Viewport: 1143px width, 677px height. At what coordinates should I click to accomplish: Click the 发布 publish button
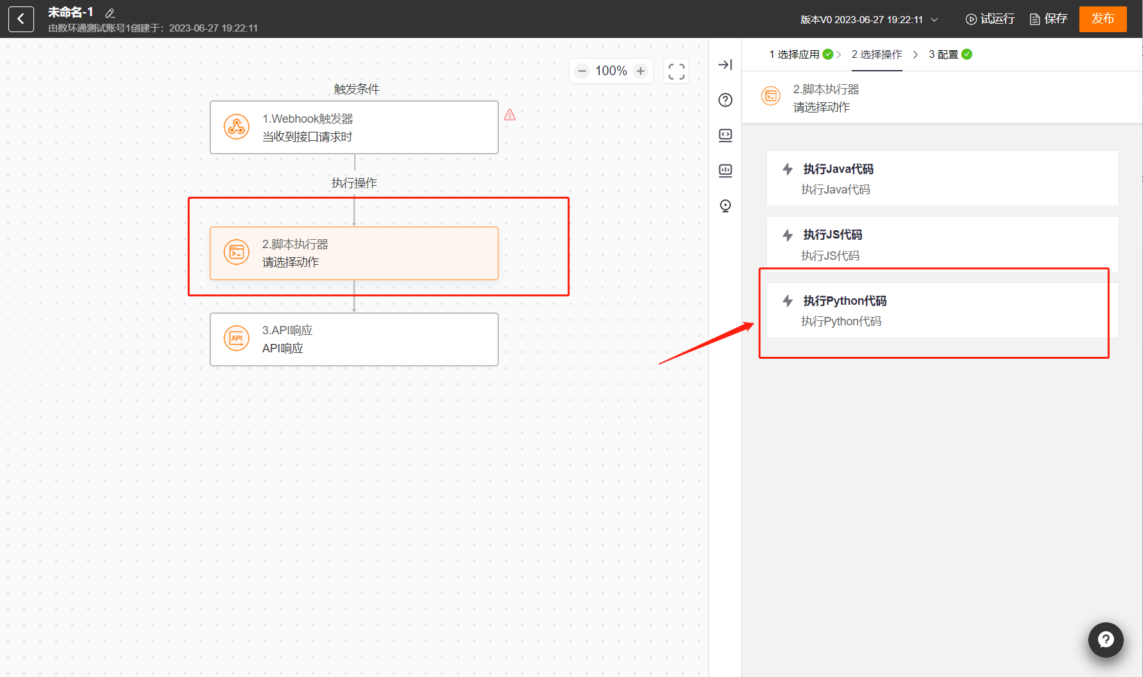[x=1102, y=19]
